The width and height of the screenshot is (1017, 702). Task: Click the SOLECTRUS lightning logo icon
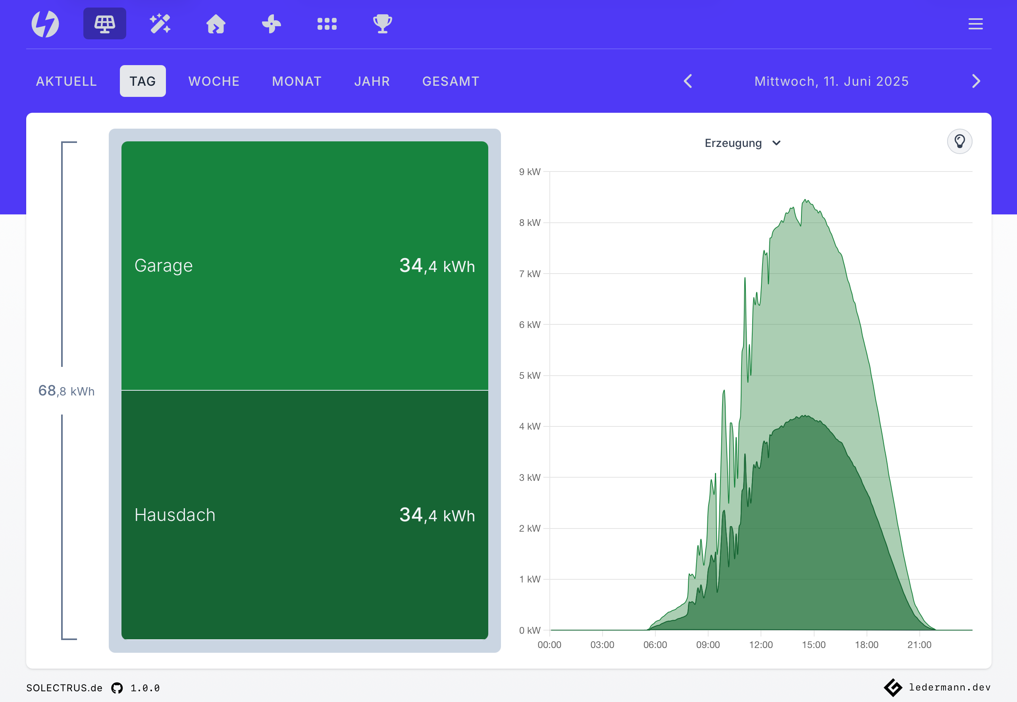(45, 24)
